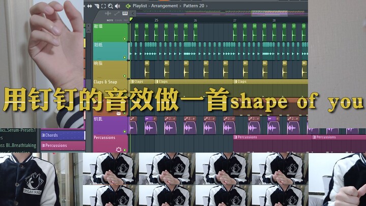Click the playlist overview minimap bar
This screenshot has height=206, width=366.
click(x=222, y=13)
